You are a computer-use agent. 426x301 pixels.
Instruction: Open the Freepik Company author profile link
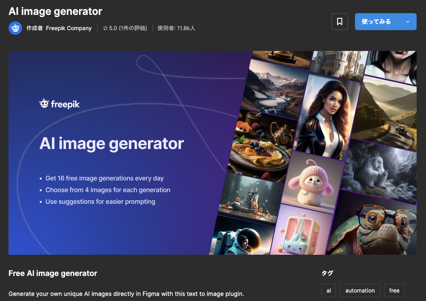coord(69,28)
